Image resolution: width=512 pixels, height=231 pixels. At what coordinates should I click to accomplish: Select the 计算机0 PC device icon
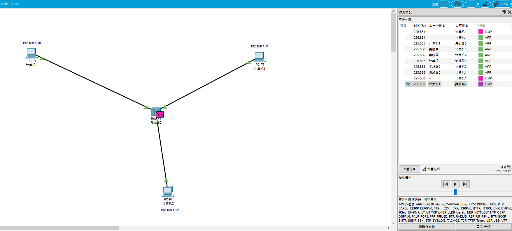point(31,53)
